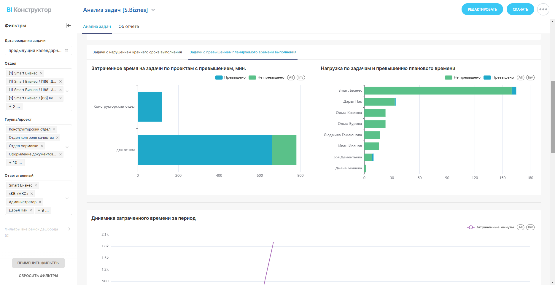Switch to Об отчете tab
555x285 pixels.
tap(128, 26)
